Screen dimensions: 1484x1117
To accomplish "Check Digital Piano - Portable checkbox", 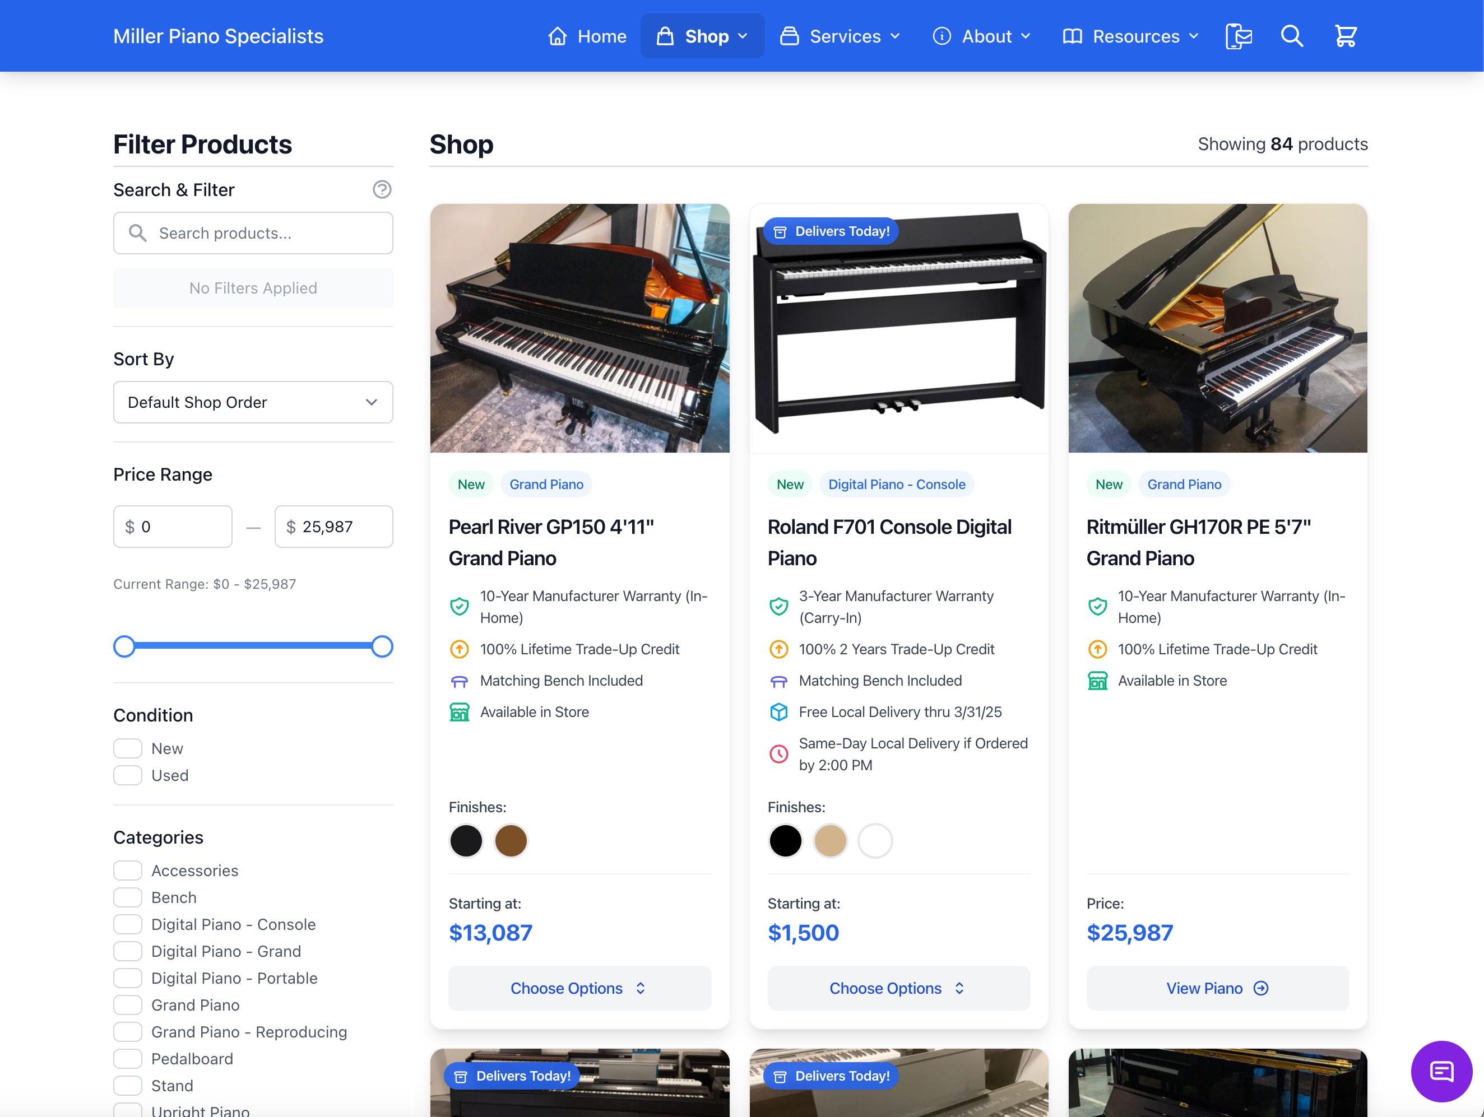I will point(127,978).
